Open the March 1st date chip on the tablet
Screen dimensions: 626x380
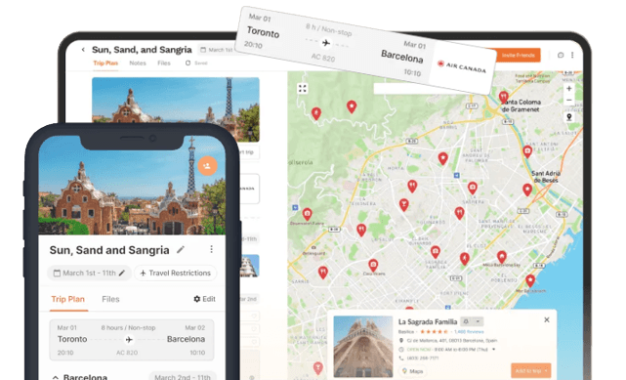point(217,50)
